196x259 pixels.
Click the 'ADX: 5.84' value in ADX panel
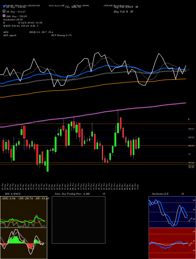pos(8,199)
